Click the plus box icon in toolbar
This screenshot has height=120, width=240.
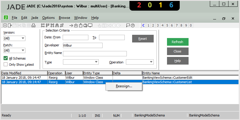click(5, 25)
